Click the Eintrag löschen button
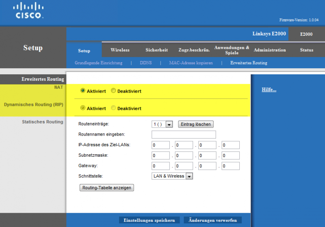Image resolution: width=325 pixels, height=227 pixels. [196, 124]
